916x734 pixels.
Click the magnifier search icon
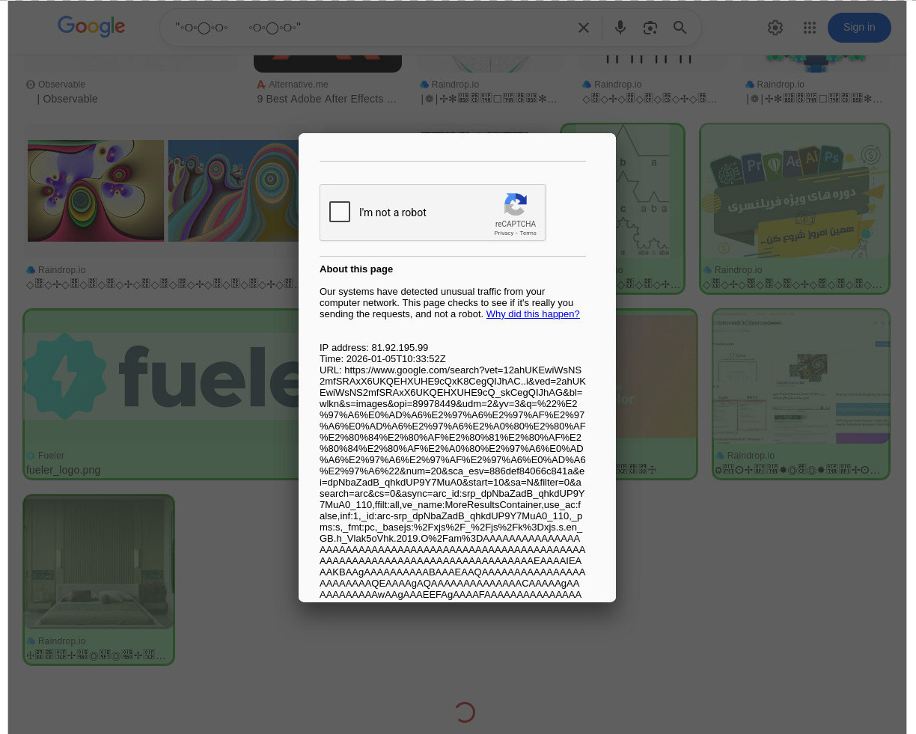(x=680, y=28)
